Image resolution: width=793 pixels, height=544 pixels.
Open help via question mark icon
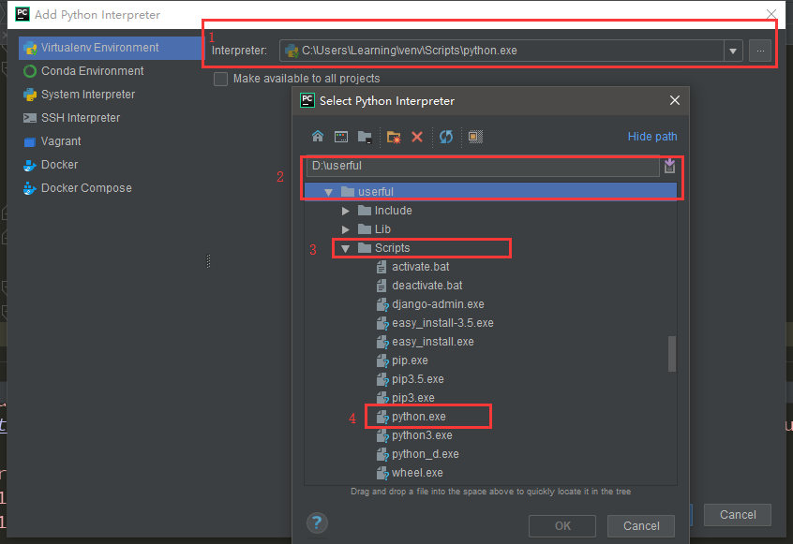[317, 522]
